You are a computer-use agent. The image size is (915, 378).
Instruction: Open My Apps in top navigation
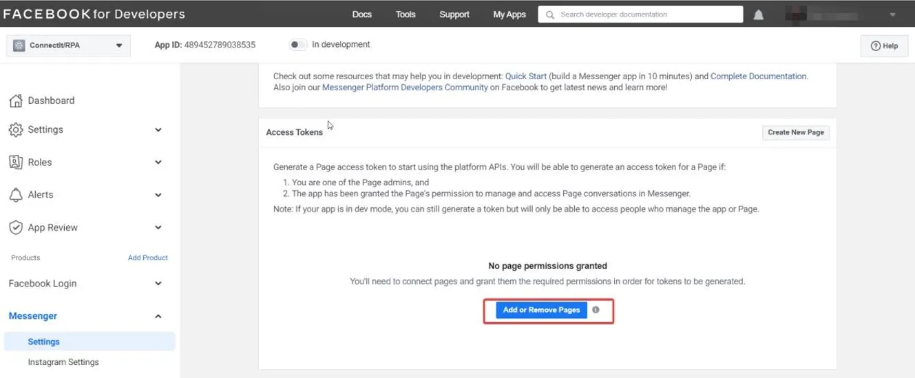pos(509,14)
